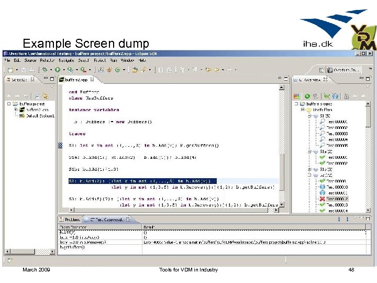The width and height of the screenshot is (377, 283).
Task: Open the Navigate menu
Action: 66,60
